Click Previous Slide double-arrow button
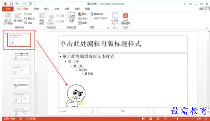The image size is (210, 121). (x=208, y=109)
